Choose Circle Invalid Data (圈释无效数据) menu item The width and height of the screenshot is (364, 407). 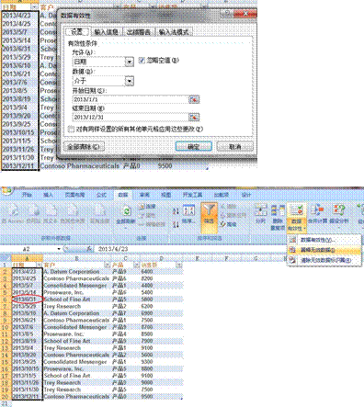pos(324,250)
